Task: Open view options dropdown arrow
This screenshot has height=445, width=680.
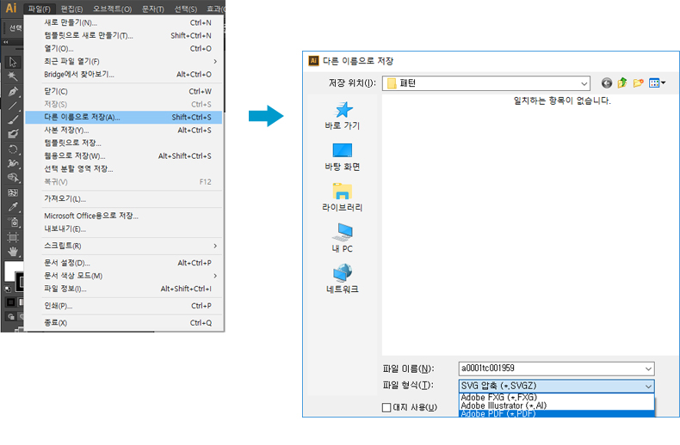Action: click(x=663, y=82)
